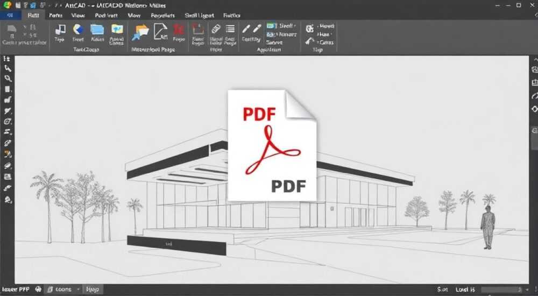Image resolution: width=538 pixels, height=296 pixels.
Task: Switch to the View ribbon tab
Action: click(x=78, y=16)
